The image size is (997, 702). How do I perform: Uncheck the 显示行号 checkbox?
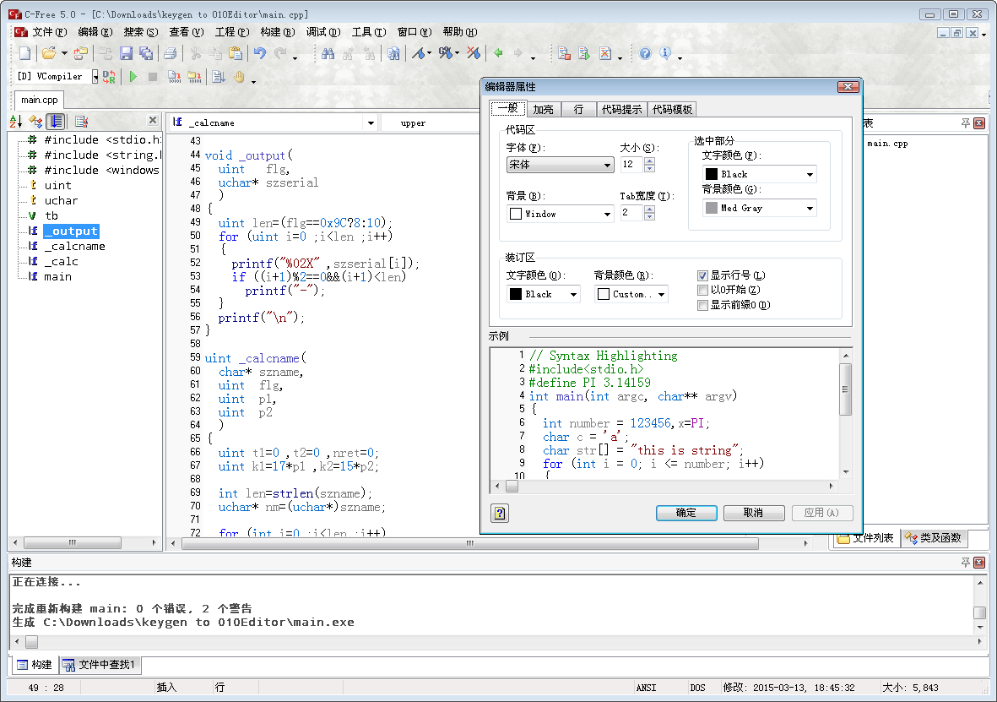(x=702, y=275)
